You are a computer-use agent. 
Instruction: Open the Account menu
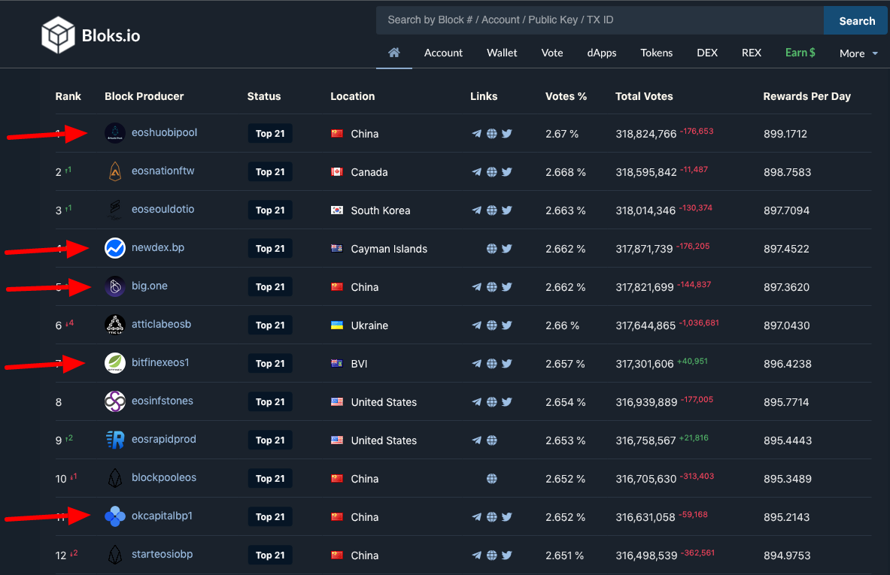(443, 53)
